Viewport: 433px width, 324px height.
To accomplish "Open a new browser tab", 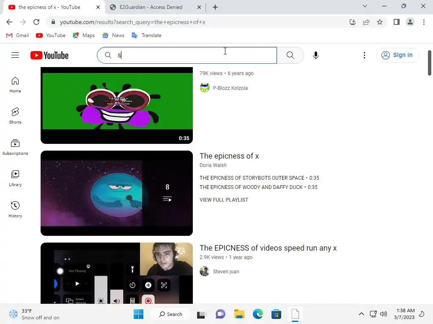I will (215, 7).
